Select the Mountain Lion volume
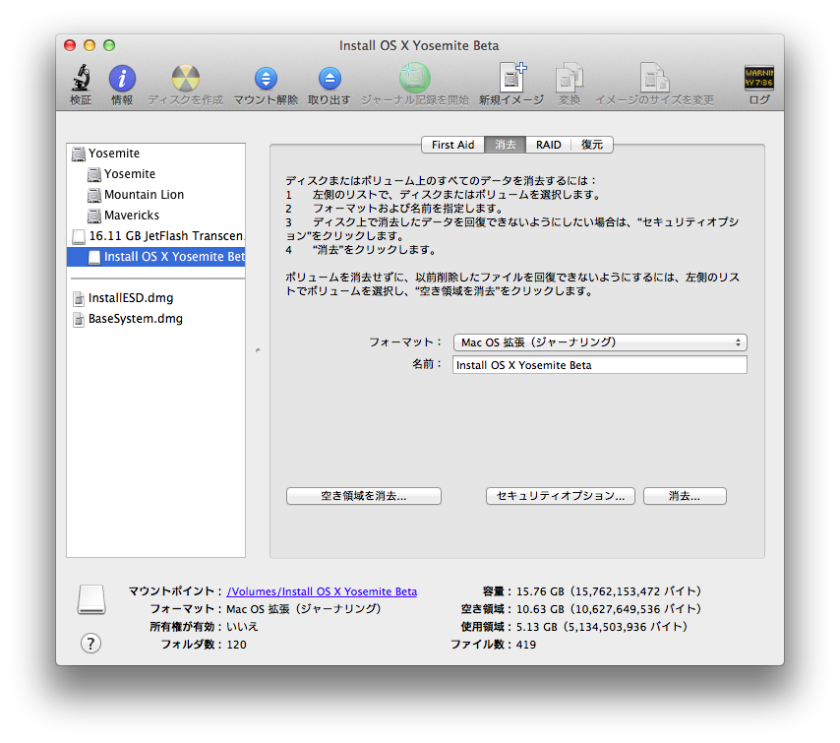Viewport: 840px width, 743px height. (155, 195)
